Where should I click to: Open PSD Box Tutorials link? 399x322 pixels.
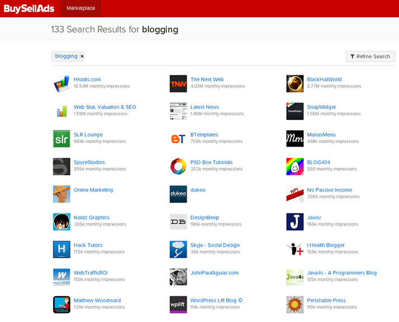211,162
